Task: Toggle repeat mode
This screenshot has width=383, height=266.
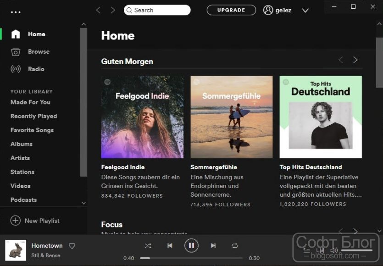Action: pyautogui.click(x=235, y=246)
